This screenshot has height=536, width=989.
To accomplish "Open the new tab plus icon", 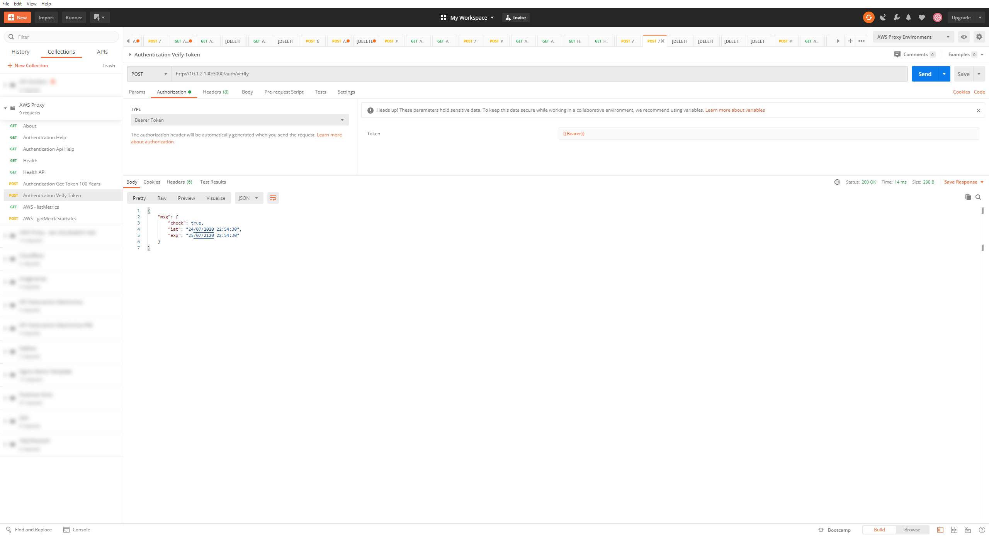I will (x=850, y=41).
